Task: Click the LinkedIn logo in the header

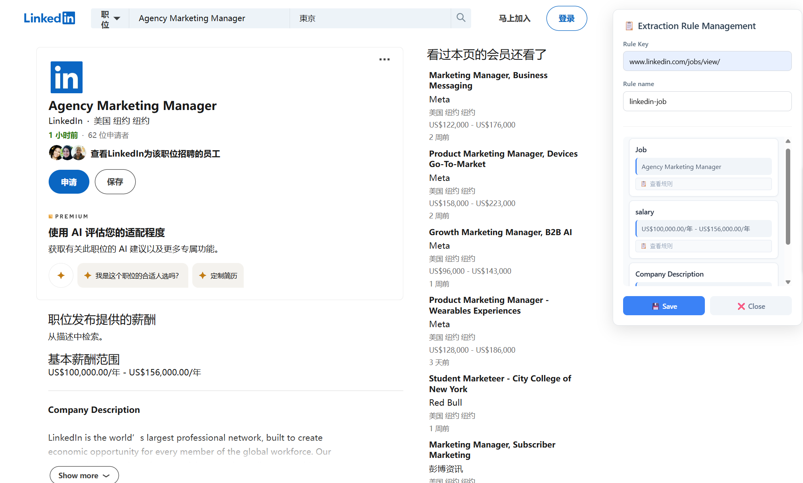Action: point(49,18)
